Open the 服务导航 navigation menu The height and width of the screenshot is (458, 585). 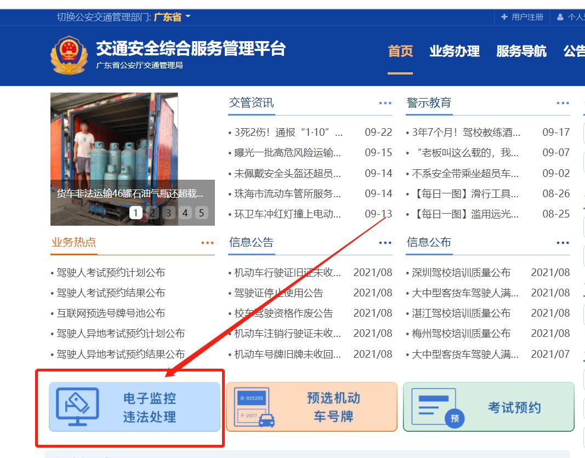coord(521,51)
